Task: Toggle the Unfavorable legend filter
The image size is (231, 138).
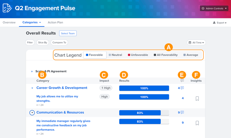Action: 138,55
